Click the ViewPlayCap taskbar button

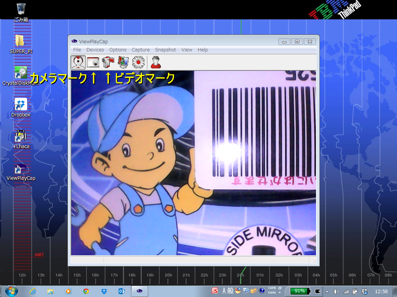point(140,291)
